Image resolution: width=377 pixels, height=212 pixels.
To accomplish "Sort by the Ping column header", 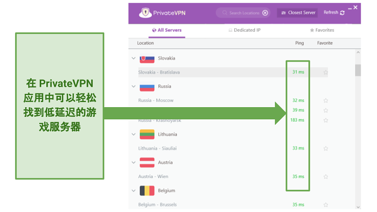I will pos(299,43).
